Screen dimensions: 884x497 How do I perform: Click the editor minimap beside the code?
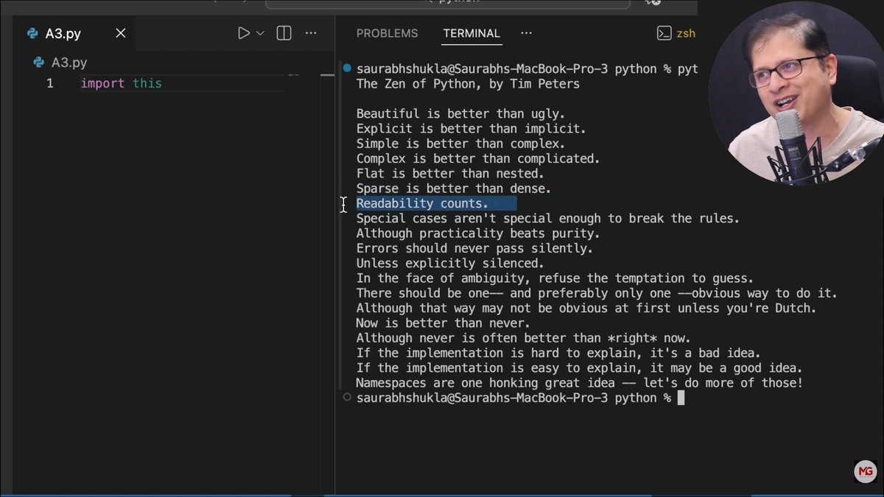[293, 75]
